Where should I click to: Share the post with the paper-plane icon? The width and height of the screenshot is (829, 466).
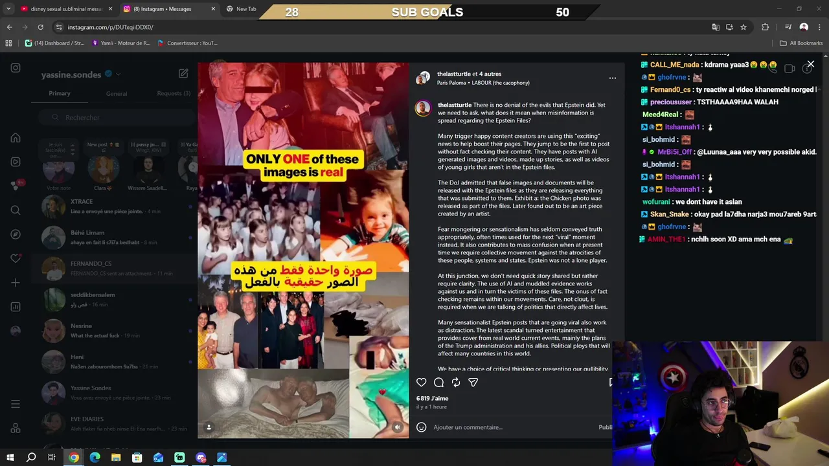point(473,383)
